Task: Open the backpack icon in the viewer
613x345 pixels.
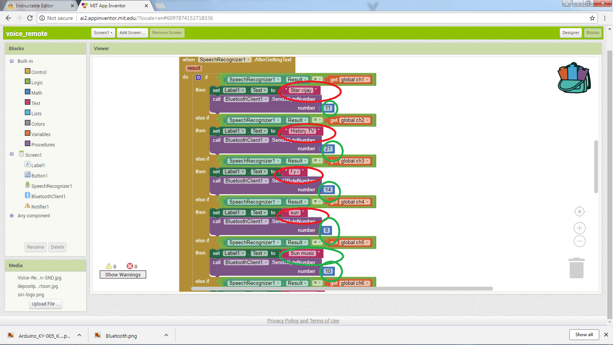Action: click(x=574, y=78)
